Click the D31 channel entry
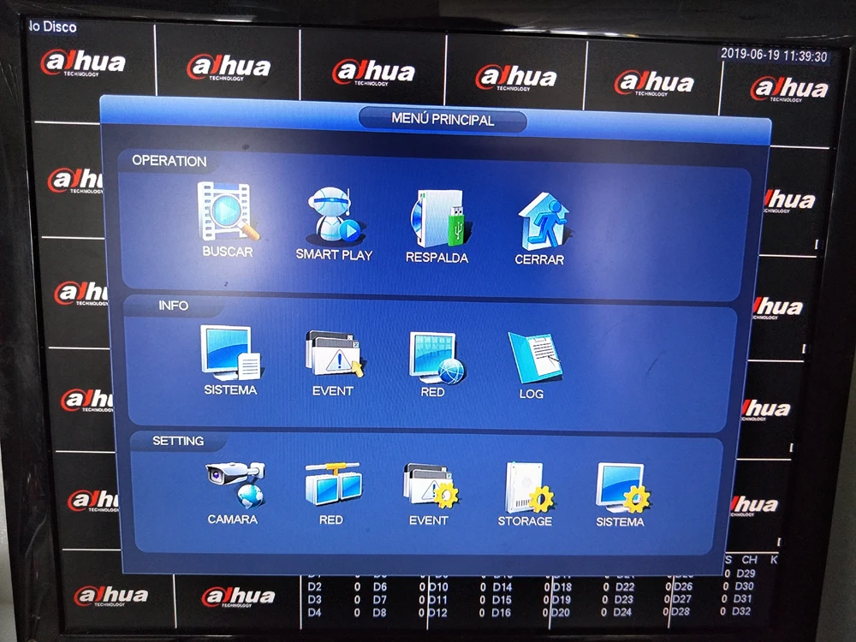856x642 pixels. [742, 598]
